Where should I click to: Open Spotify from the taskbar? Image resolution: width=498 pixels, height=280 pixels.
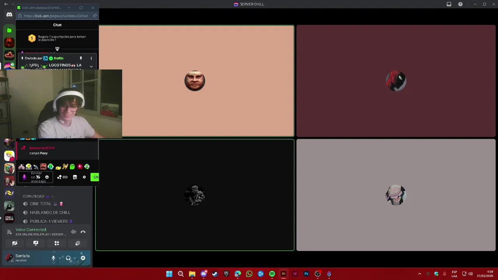tap(272, 274)
